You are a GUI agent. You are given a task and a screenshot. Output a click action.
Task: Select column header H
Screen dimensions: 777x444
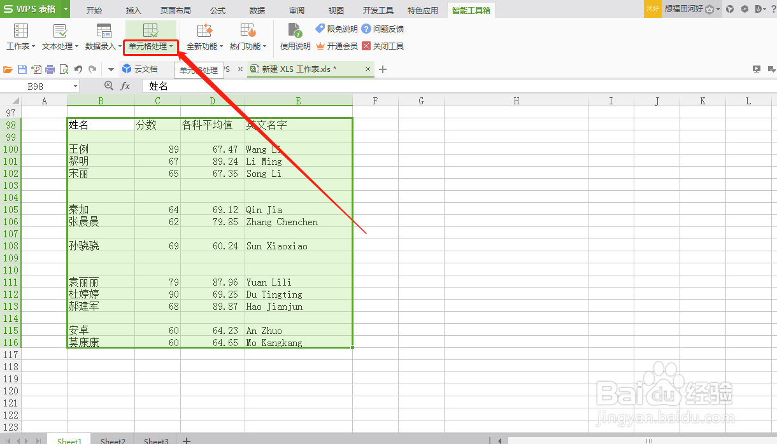pyautogui.click(x=516, y=101)
